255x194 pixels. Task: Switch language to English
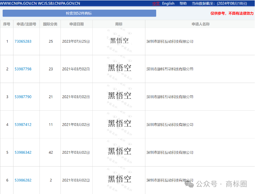point(168,4)
